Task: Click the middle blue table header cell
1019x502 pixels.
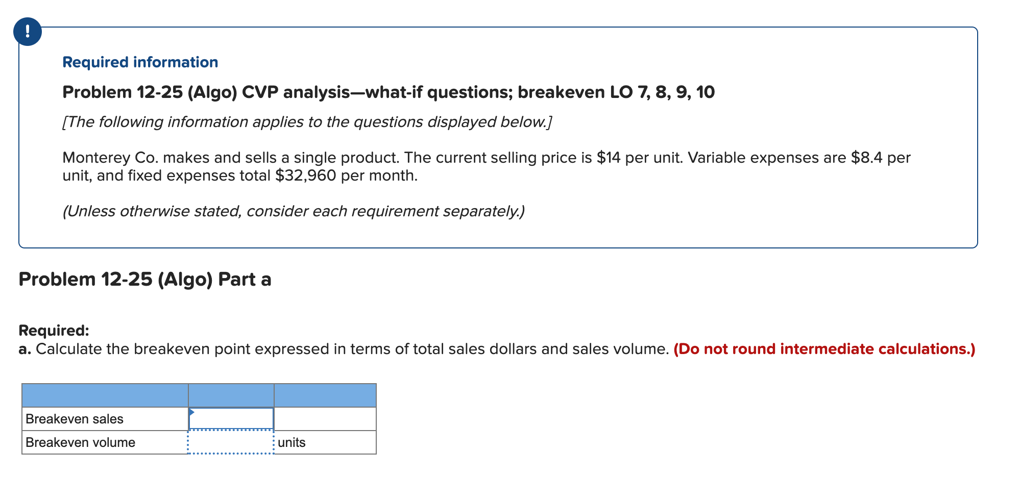Action: [231, 394]
